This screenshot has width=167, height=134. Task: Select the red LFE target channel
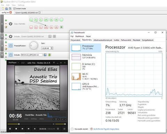(46, 27)
